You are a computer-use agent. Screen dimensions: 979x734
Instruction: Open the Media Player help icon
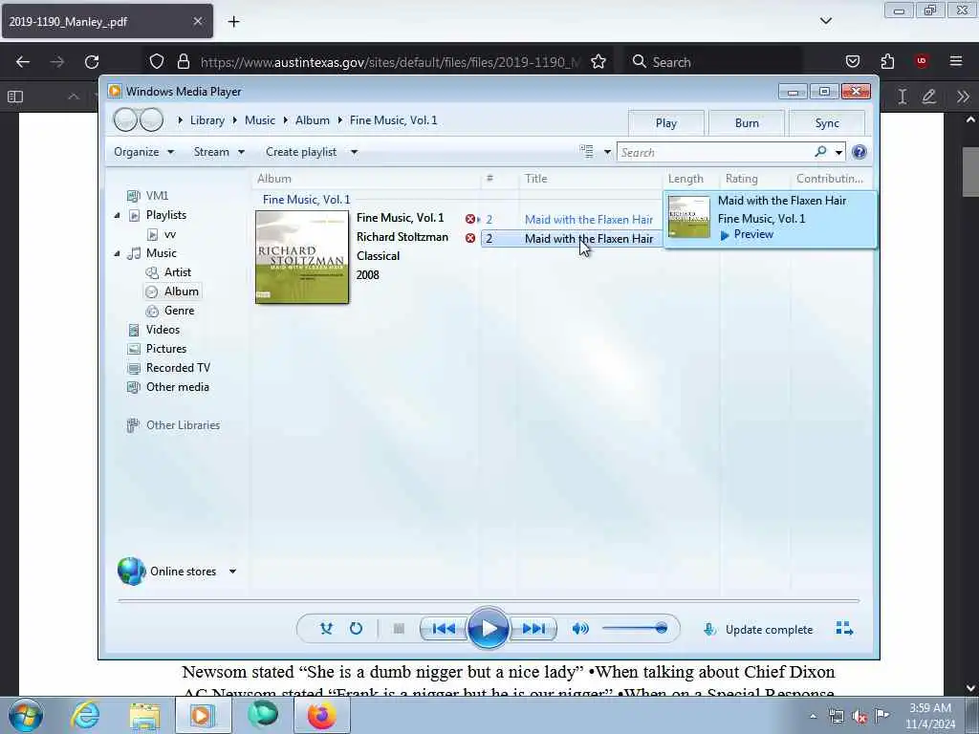tap(859, 152)
